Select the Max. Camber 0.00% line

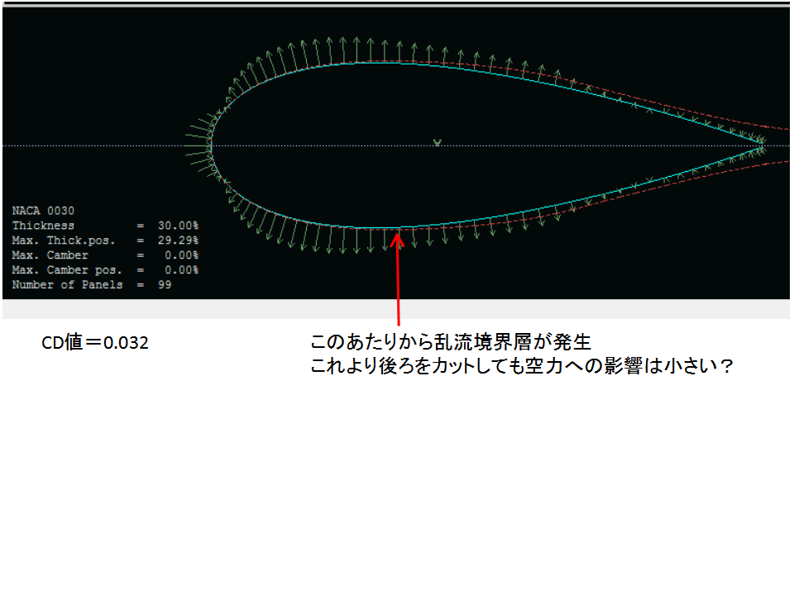pyautogui.click(x=105, y=255)
